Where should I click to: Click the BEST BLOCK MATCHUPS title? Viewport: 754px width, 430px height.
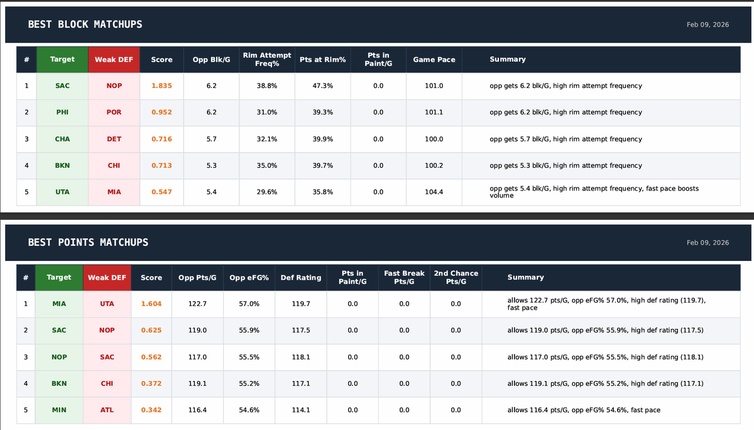pos(85,25)
